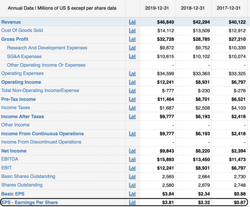
Task: Select the Income From Continuous Operations label
Action: pyautogui.click(x=43, y=134)
